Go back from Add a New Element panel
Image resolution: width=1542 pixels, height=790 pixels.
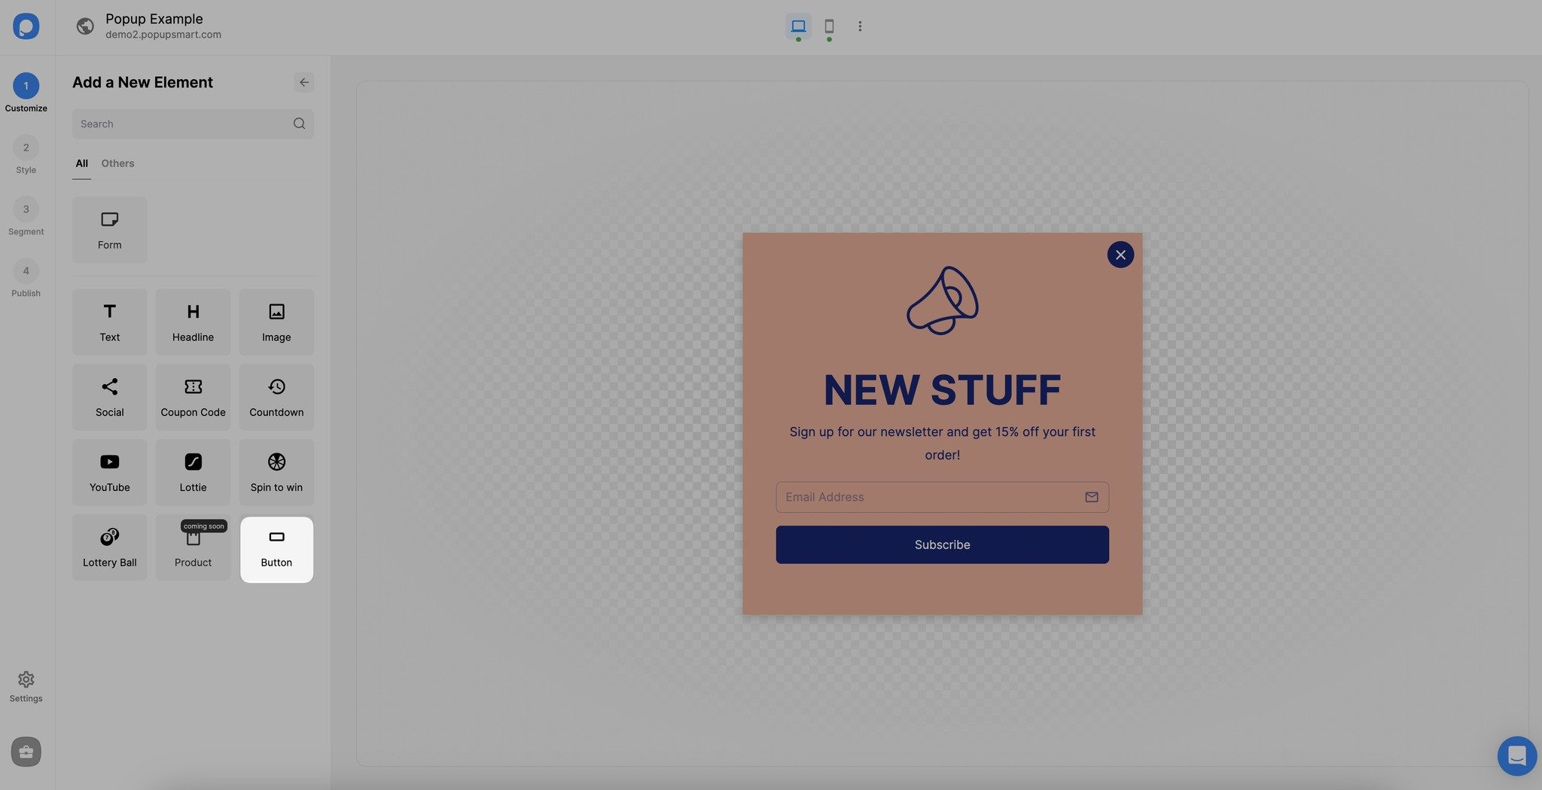304,82
